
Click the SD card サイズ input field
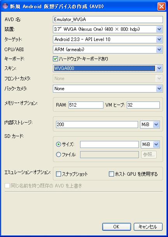(x=109, y=144)
